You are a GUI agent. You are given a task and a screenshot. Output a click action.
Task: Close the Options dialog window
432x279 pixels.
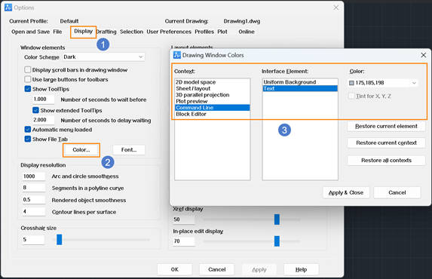[336, 8]
